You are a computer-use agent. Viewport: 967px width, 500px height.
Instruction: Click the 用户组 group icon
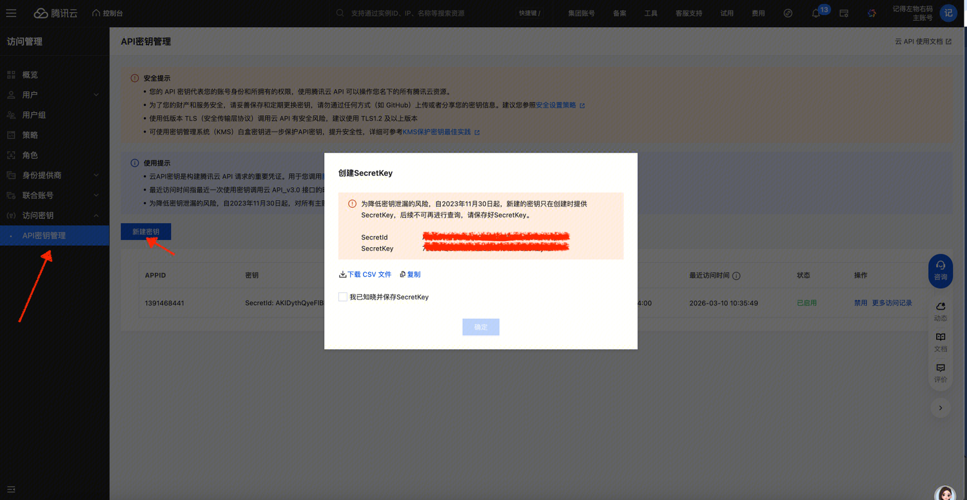point(11,115)
